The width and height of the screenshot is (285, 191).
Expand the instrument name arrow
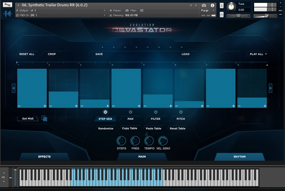click(x=18, y=5)
